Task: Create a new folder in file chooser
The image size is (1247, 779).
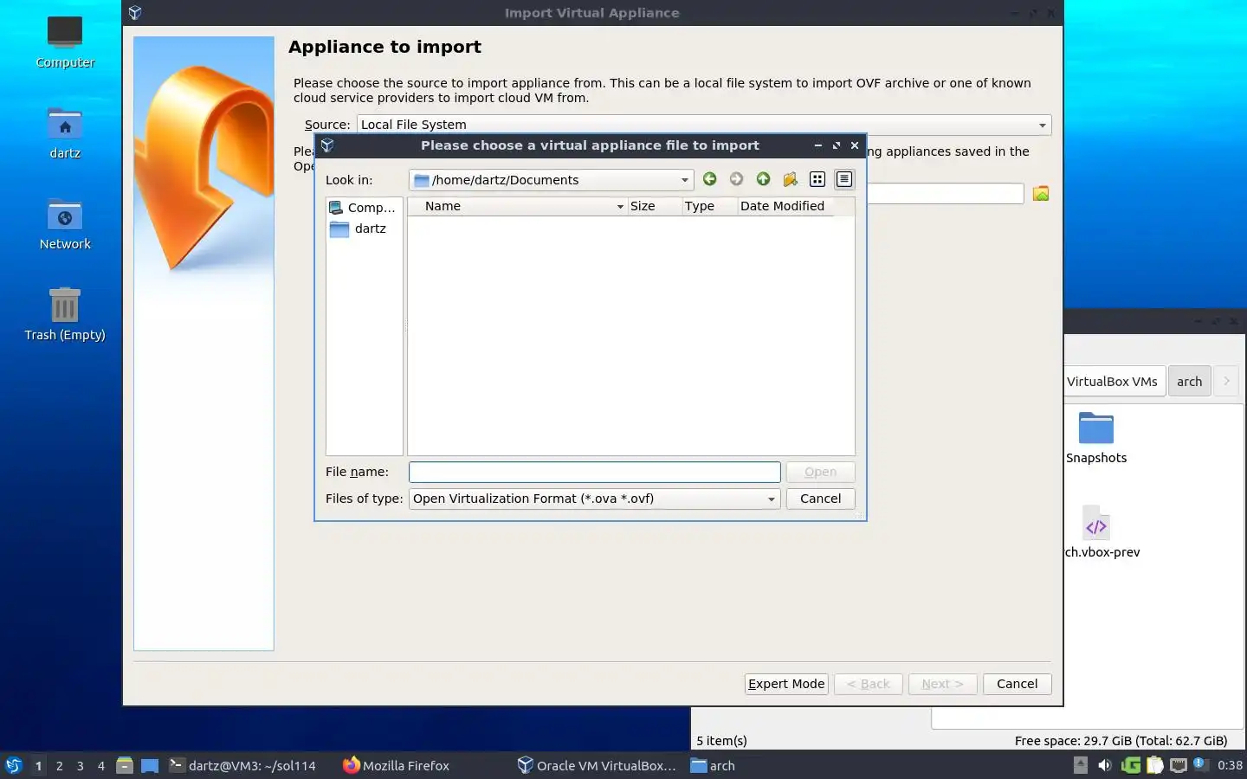Action: [x=790, y=179]
